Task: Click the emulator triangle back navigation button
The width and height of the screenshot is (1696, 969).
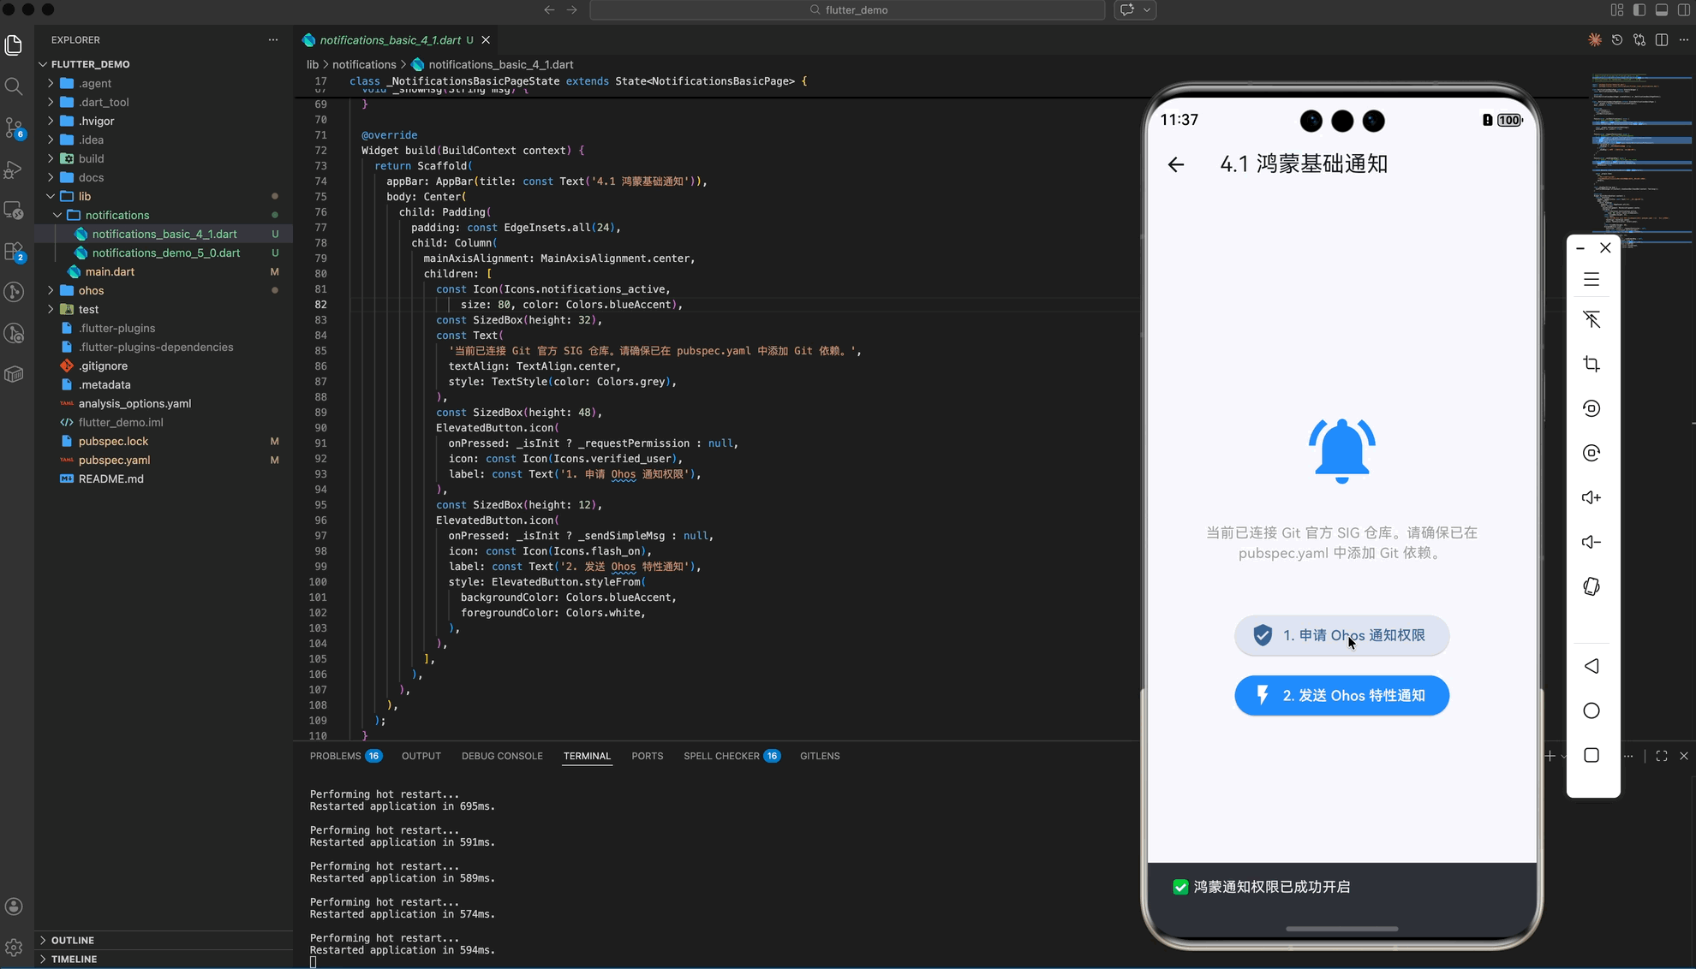Action: pos(1591,666)
